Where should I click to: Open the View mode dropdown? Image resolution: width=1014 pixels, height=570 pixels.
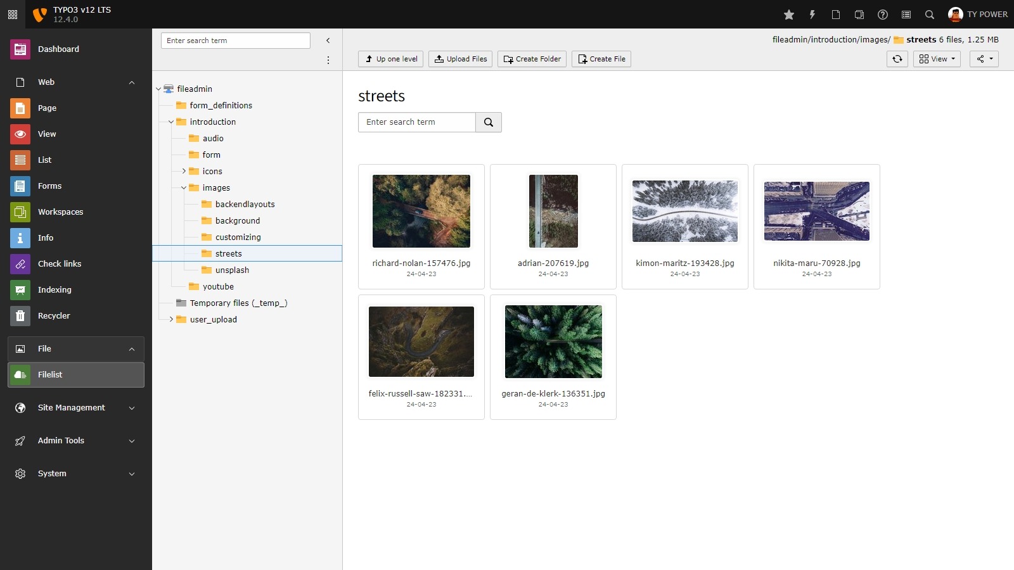coord(937,59)
